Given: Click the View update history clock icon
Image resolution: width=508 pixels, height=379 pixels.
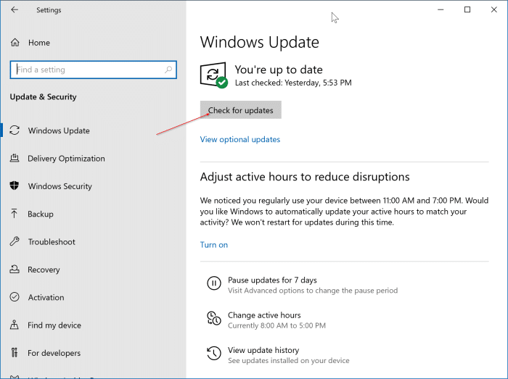Looking at the screenshot, I should click(214, 353).
